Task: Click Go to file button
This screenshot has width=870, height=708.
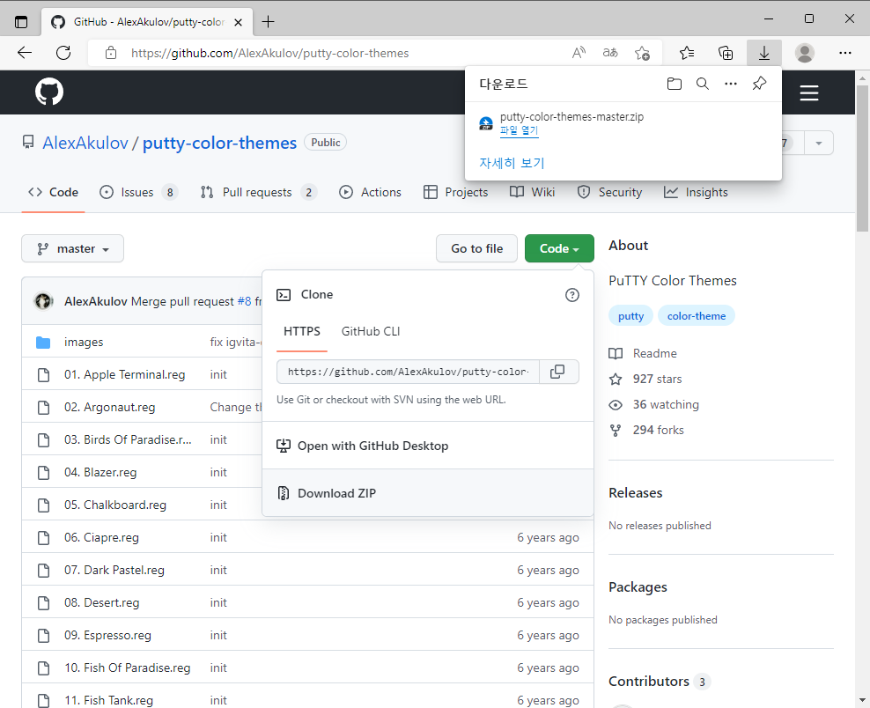Action: tap(476, 248)
